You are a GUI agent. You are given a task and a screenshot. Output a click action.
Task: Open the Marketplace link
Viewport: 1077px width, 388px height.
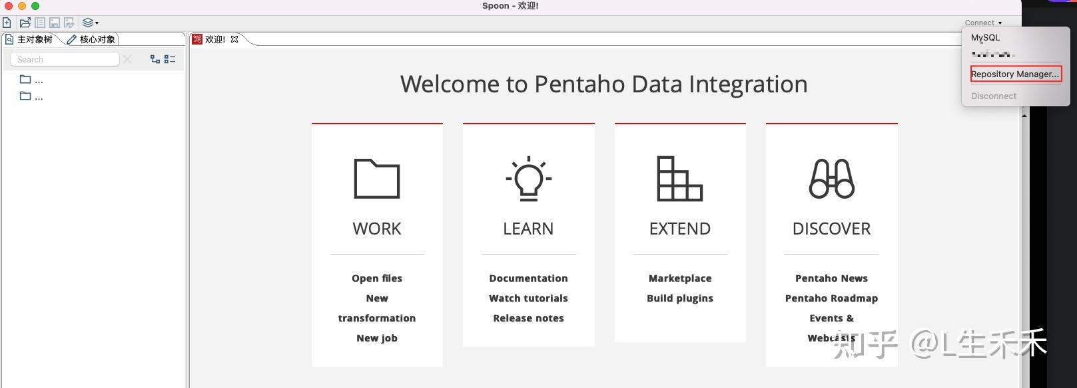pos(680,278)
